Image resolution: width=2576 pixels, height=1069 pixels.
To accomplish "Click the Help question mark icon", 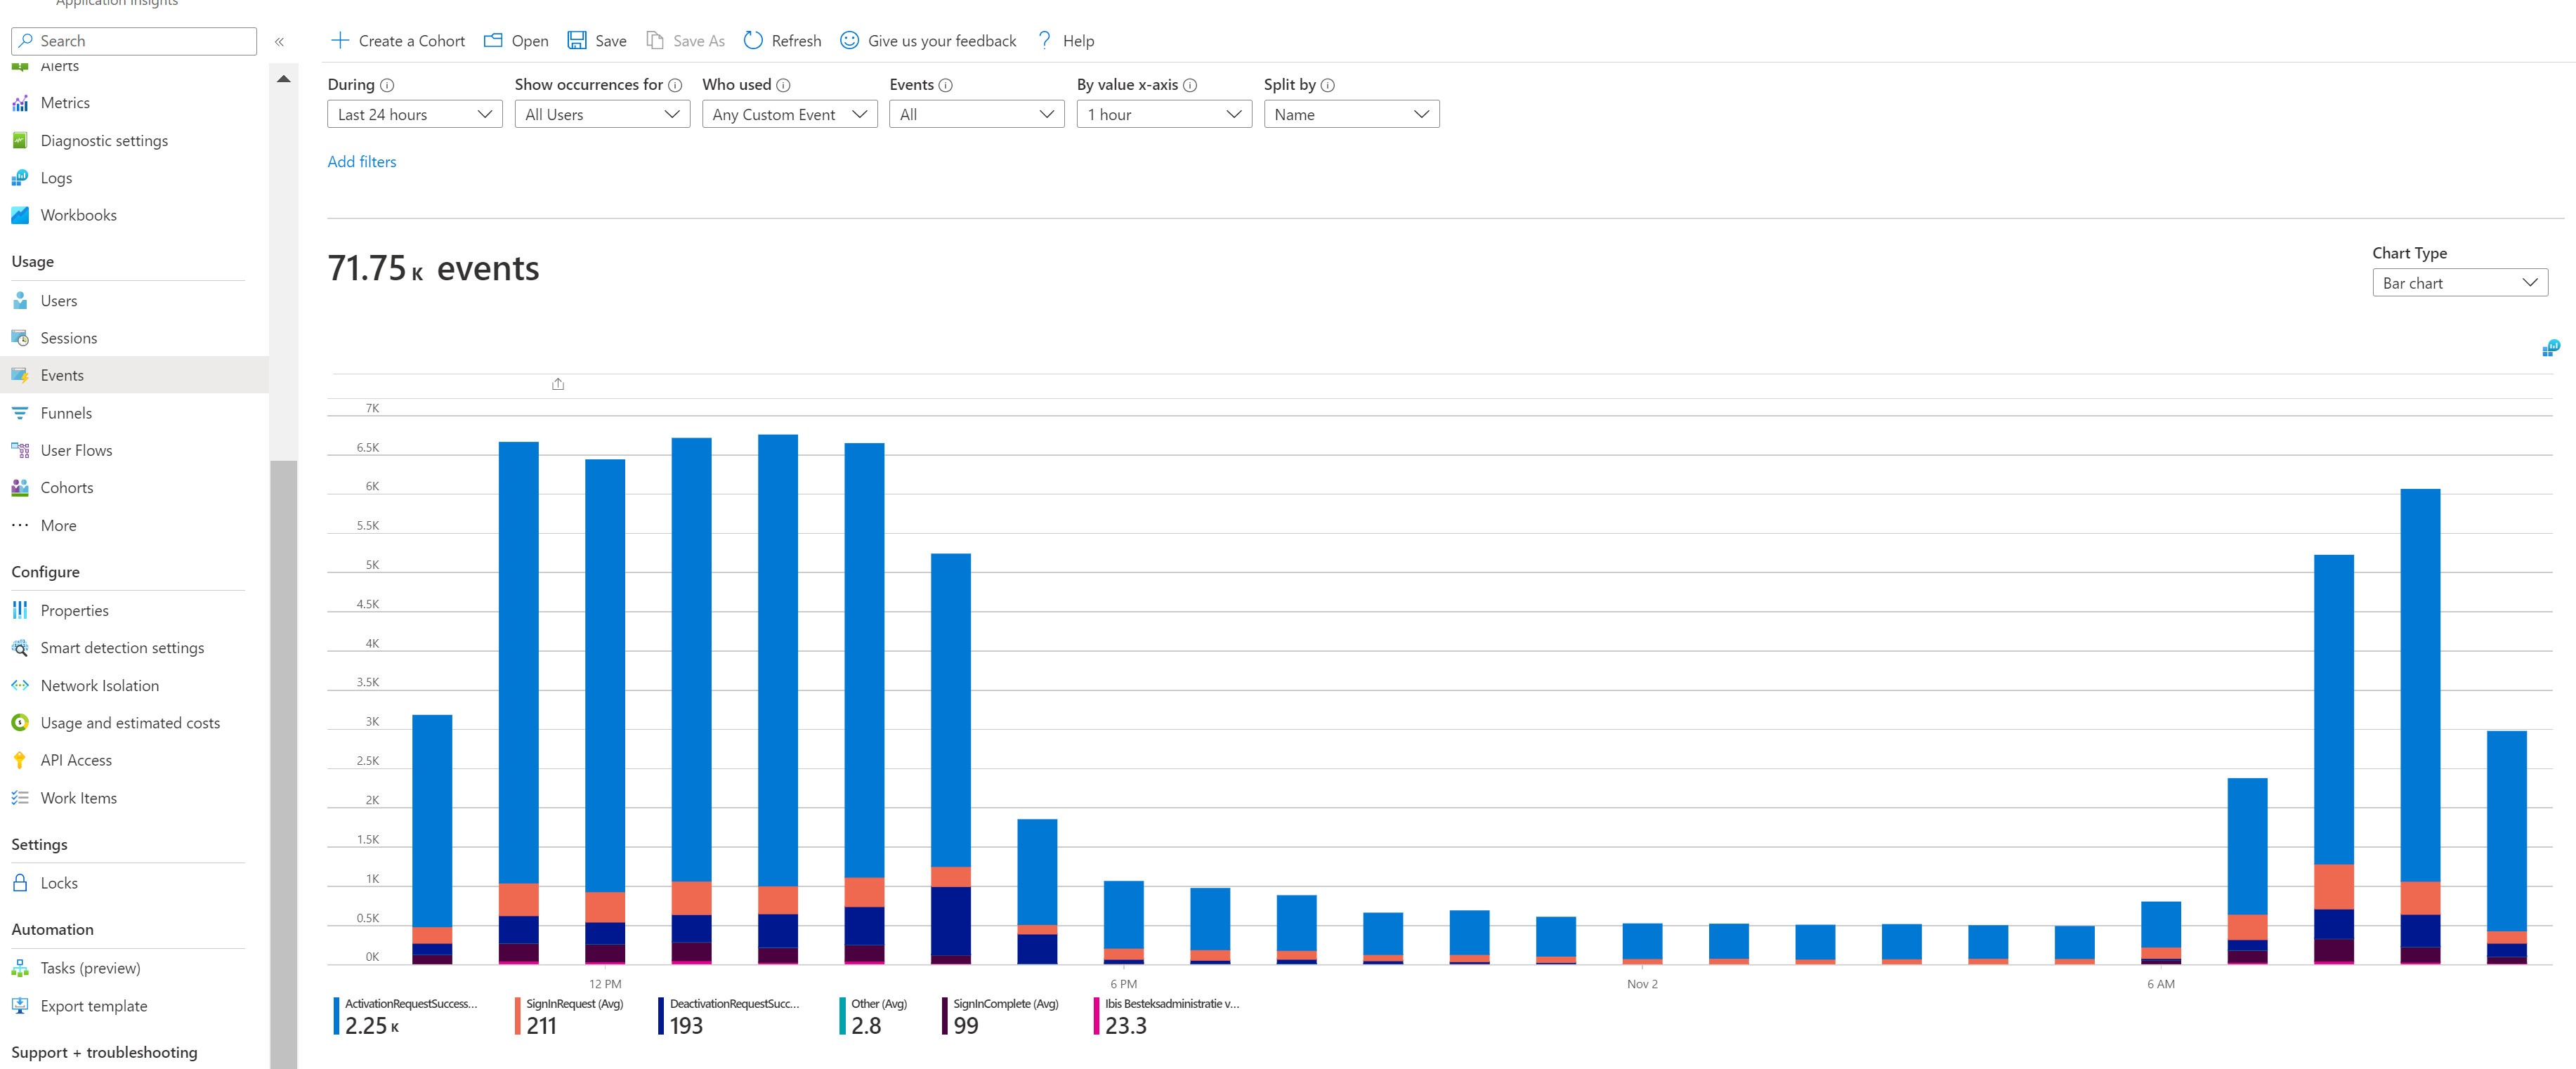I will click(1044, 40).
